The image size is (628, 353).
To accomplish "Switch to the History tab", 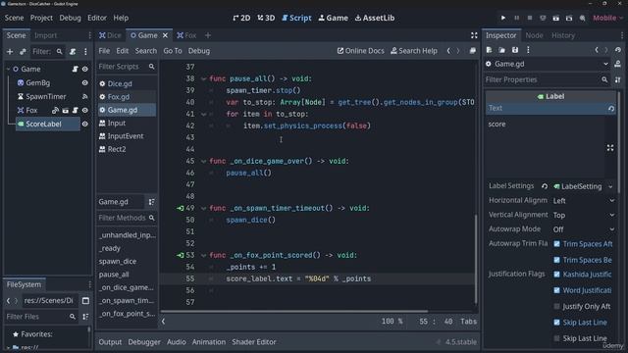I will click(x=563, y=35).
